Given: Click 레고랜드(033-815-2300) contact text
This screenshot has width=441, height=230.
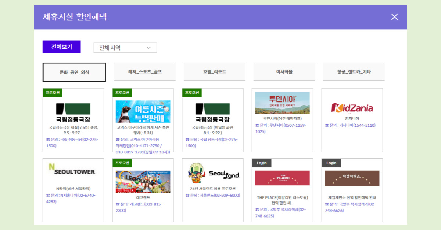Looking at the screenshot, I should click(139, 207).
